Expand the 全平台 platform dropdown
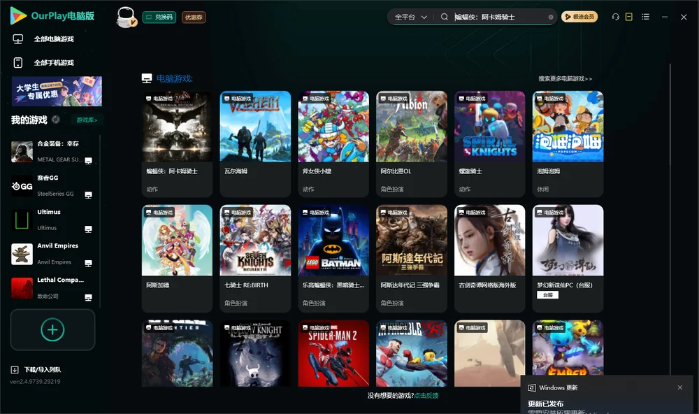Screen dimensions: 699x414 [410, 17]
